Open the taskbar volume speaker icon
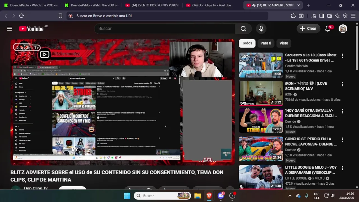The height and width of the screenshot is (202, 359). tap(333, 196)
